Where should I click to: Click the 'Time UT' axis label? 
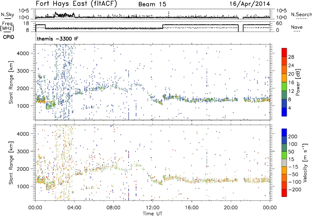[152, 213]
